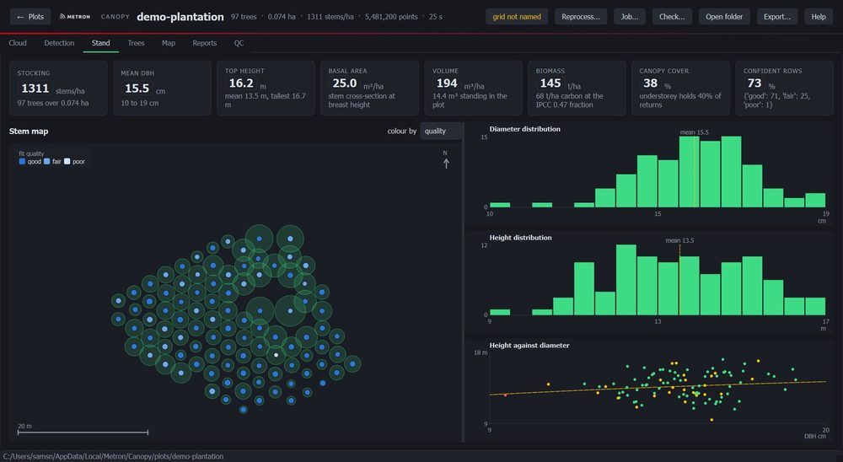
Task: Open the Reprocess... dialog
Action: (581, 17)
